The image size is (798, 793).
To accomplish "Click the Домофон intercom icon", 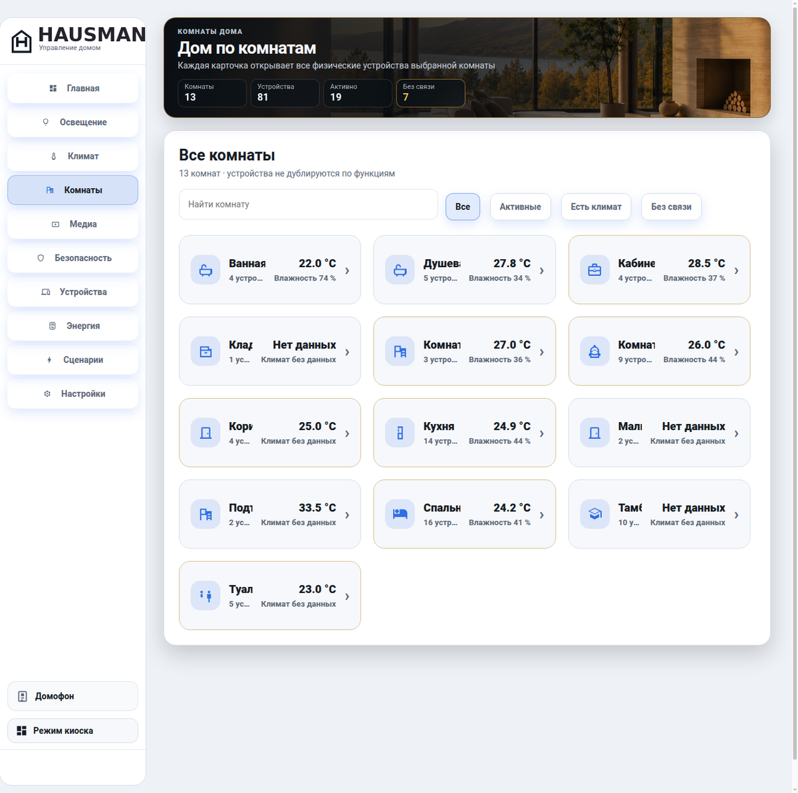I will pos(23,697).
